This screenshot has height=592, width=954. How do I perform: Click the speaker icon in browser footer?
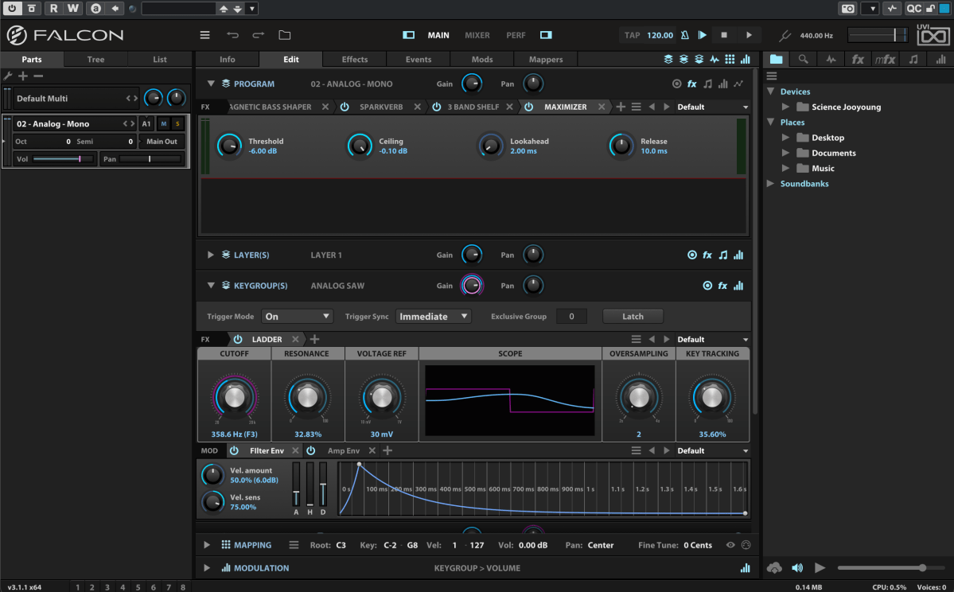click(797, 567)
